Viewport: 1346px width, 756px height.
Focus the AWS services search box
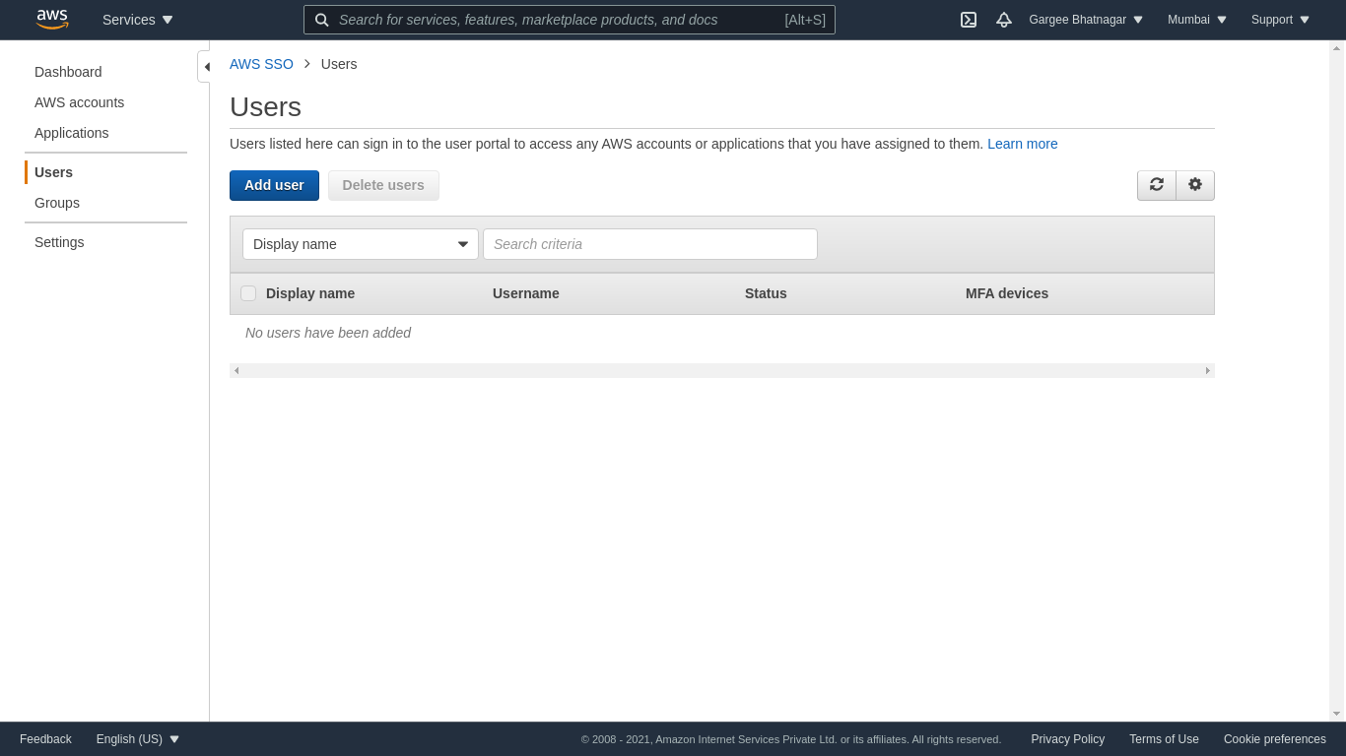570,20
